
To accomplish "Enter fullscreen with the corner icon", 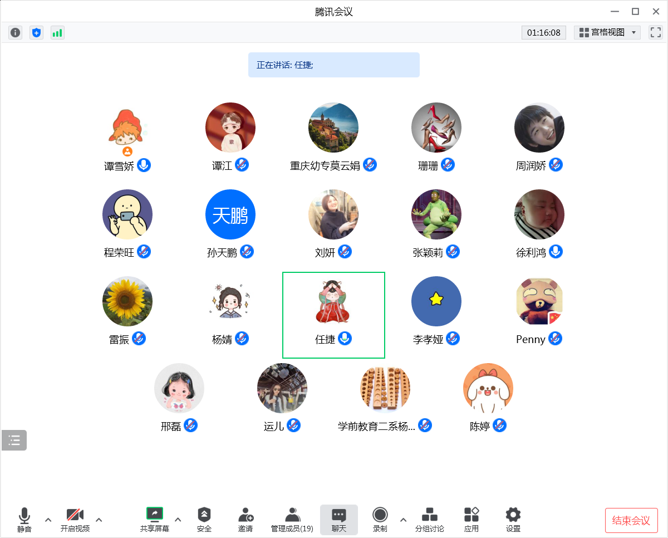I will point(656,32).
